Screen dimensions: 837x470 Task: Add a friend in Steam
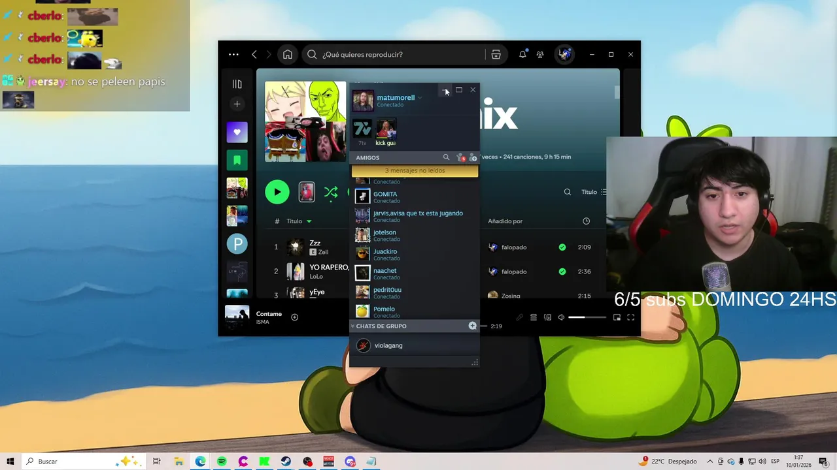tap(473, 157)
